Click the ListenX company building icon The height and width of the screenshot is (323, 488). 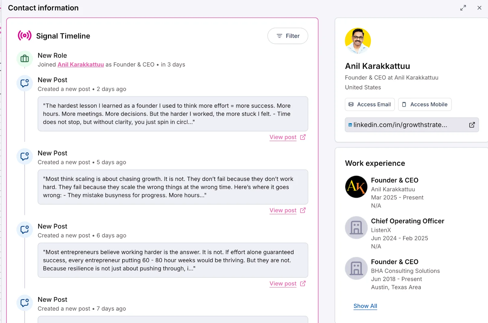click(x=356, y=228)
